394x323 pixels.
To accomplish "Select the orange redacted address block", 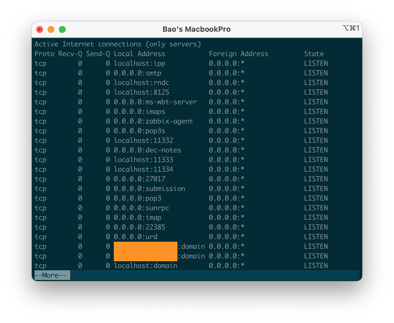I will (x=145, y=251).
